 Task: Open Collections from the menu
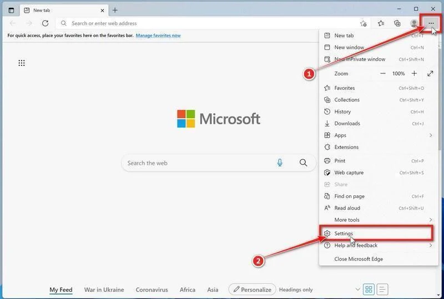coord(379,100)
